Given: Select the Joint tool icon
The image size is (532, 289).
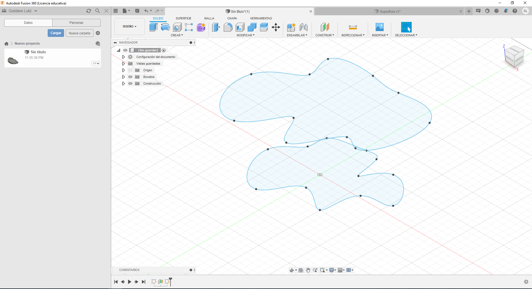Looking at the screenshot, I should pyautogui.click(x=304, y=27).
